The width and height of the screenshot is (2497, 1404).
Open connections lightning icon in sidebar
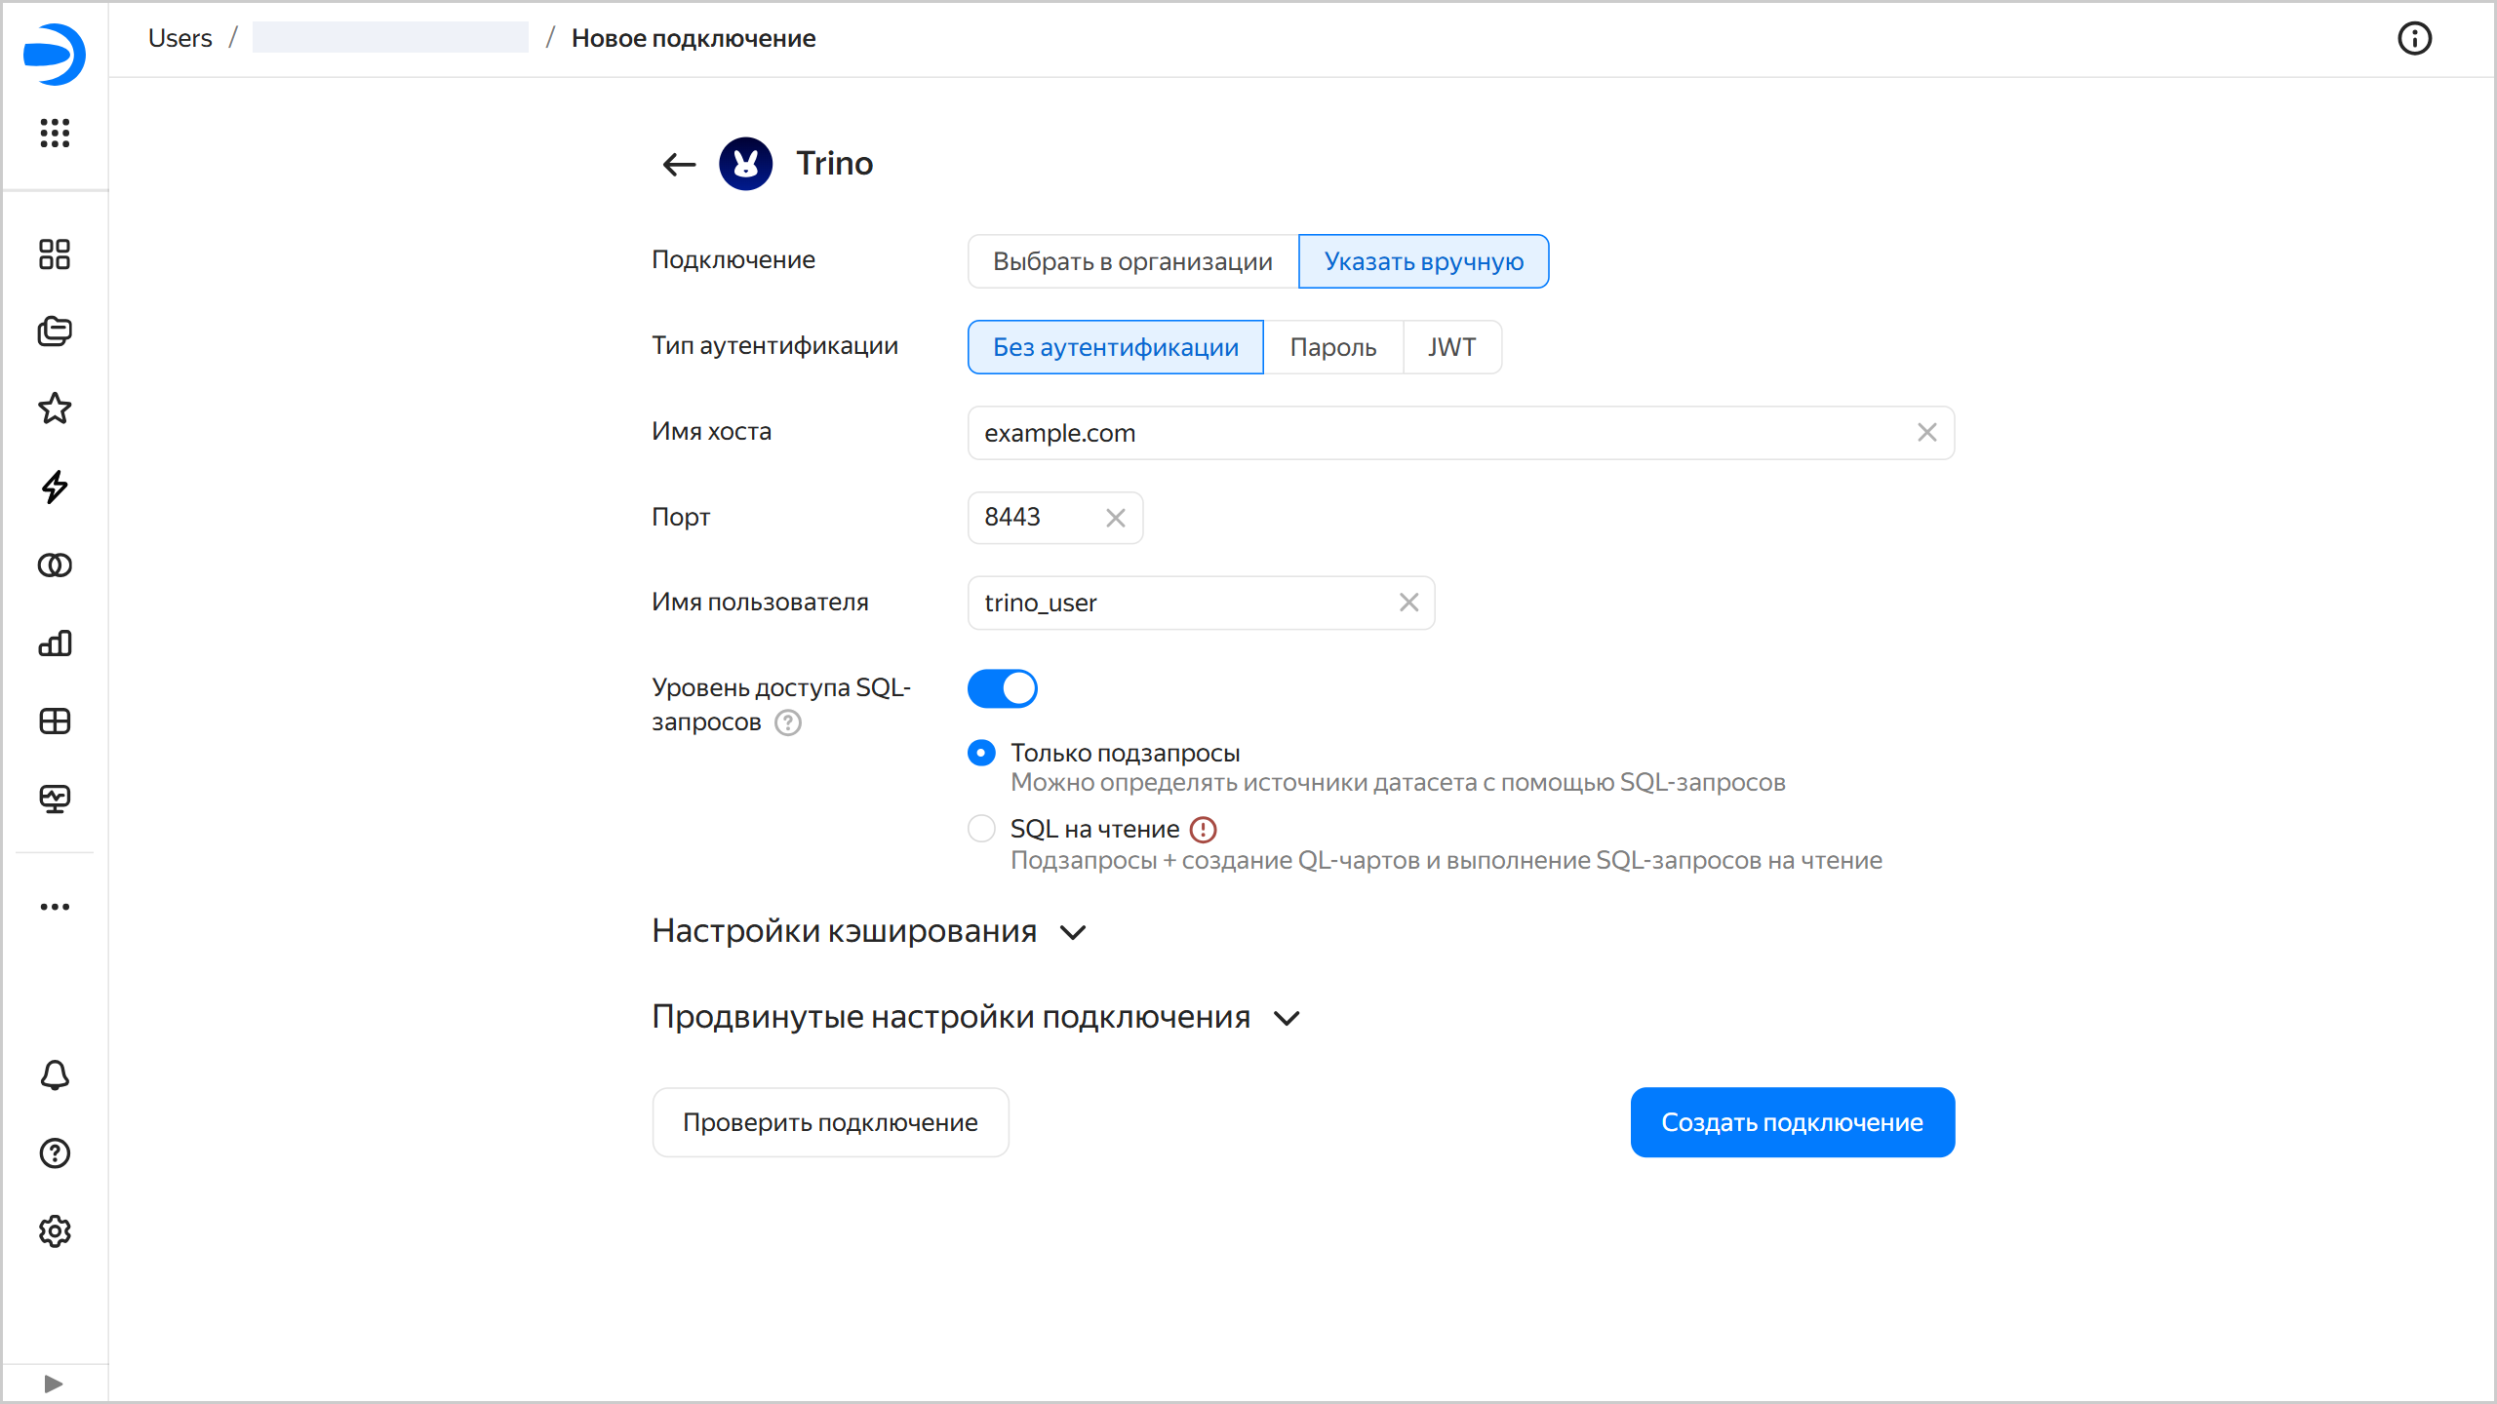tap(55, 487)
